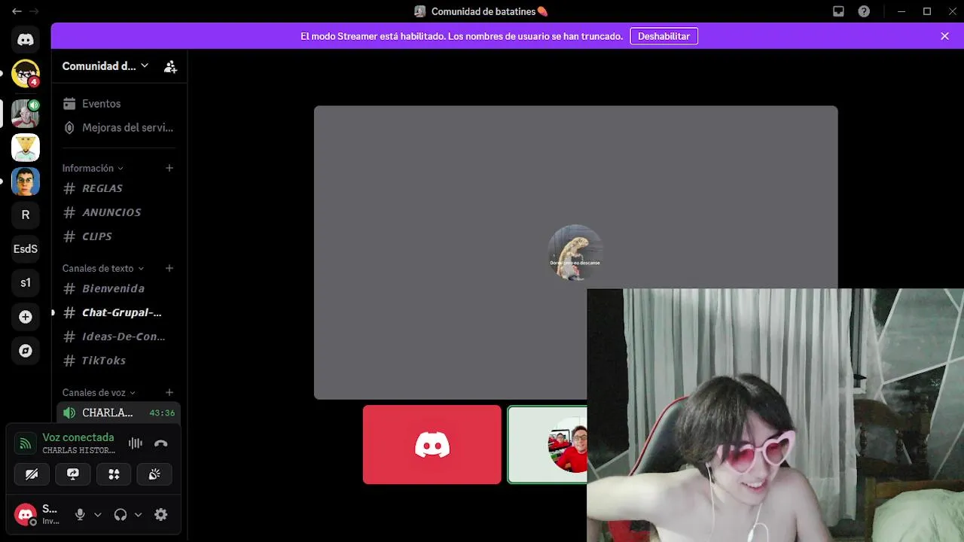Open the soundboard button
The height and width of the screenshot is (542, 964).
(154, 474)
